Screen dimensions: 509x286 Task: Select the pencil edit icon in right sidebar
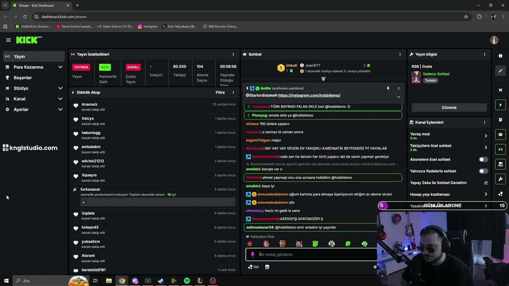coord(500,71)
